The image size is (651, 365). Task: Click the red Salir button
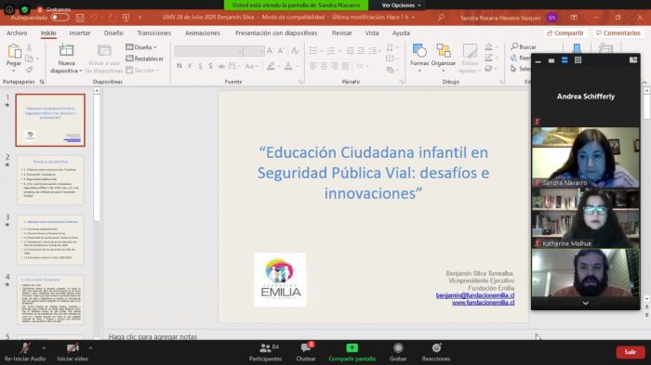631,352
